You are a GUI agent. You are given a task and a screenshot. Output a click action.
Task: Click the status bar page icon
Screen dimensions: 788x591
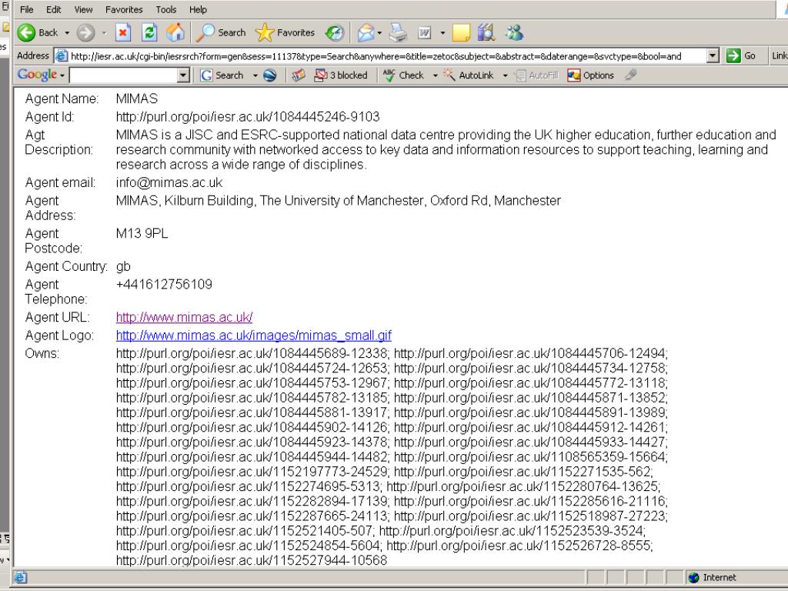[21, 577]
